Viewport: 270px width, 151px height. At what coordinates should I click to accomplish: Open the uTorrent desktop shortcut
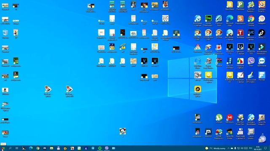(x=219, y=118)
